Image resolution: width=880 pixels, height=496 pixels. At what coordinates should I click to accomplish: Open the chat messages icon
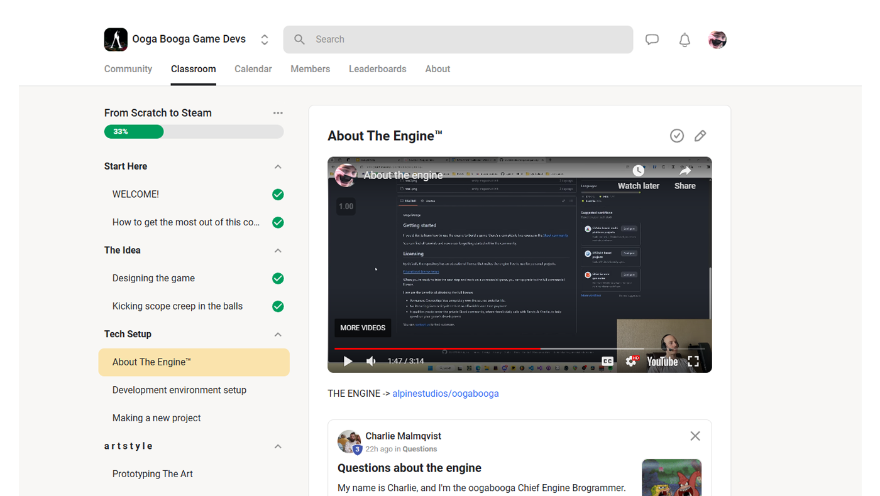coord(652,40)
